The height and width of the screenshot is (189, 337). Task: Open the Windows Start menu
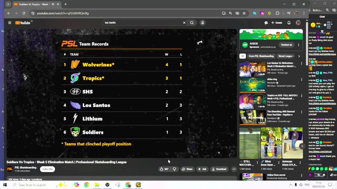click(5, 185)
